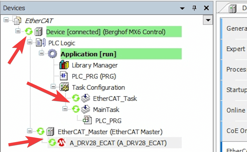Open the Devices panel dropdown menu
This screenshot has height=152, width=247.
[x=182, y=8]
